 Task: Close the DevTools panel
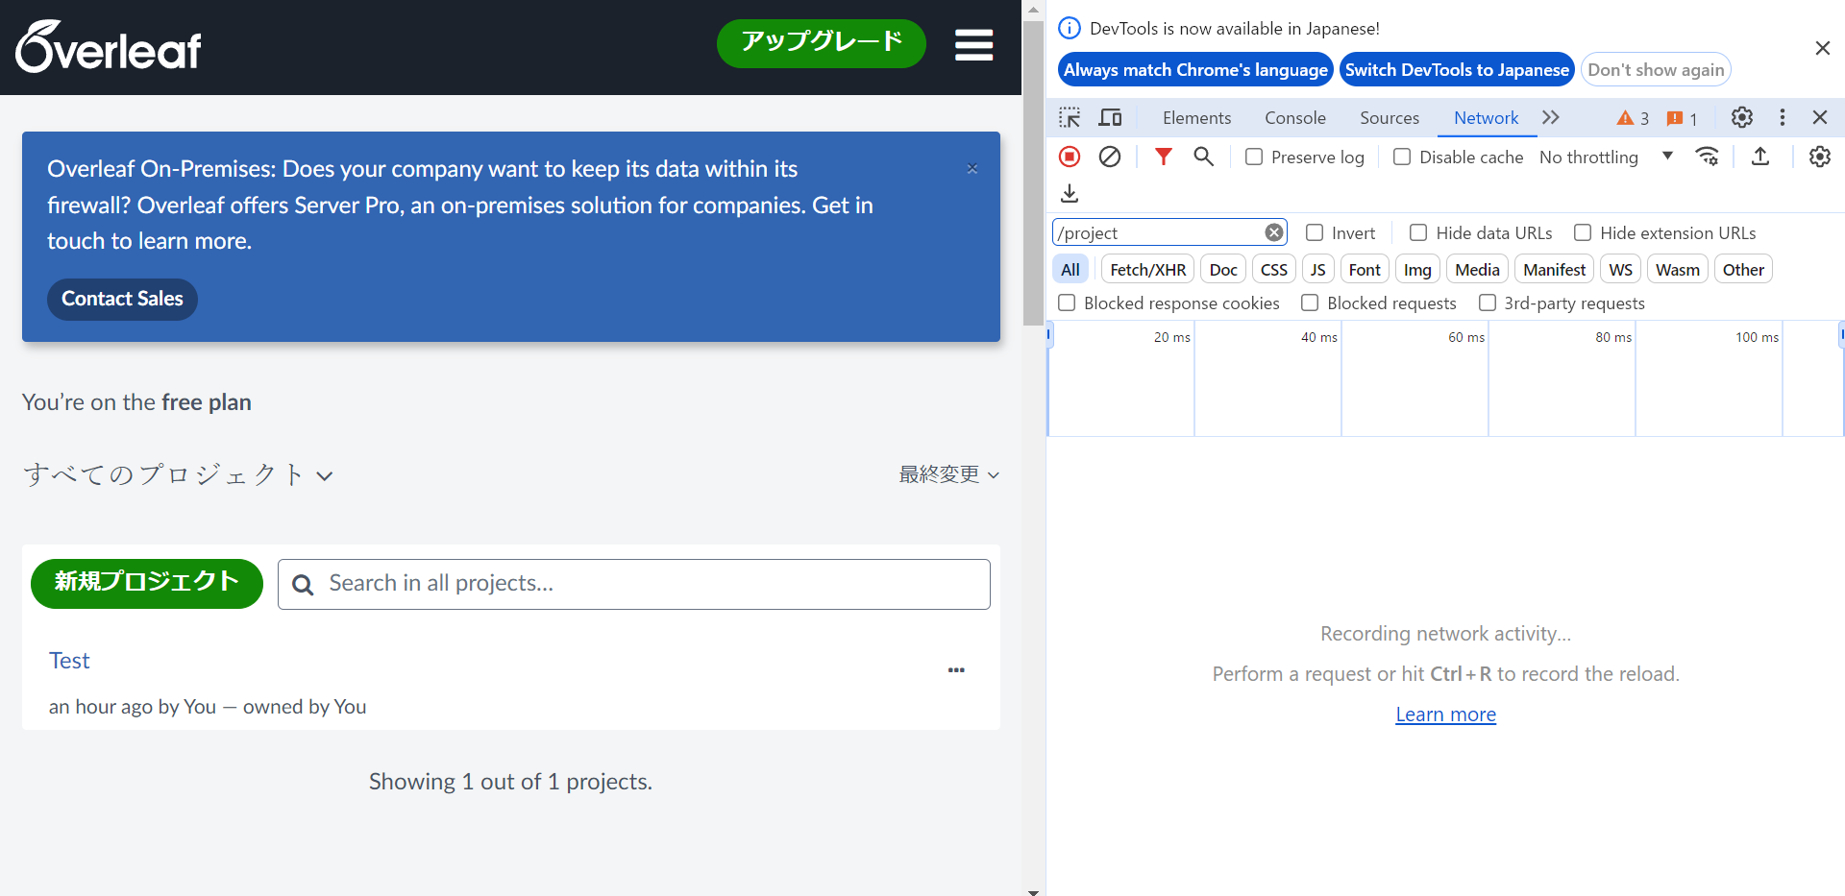click(1820, 117)
